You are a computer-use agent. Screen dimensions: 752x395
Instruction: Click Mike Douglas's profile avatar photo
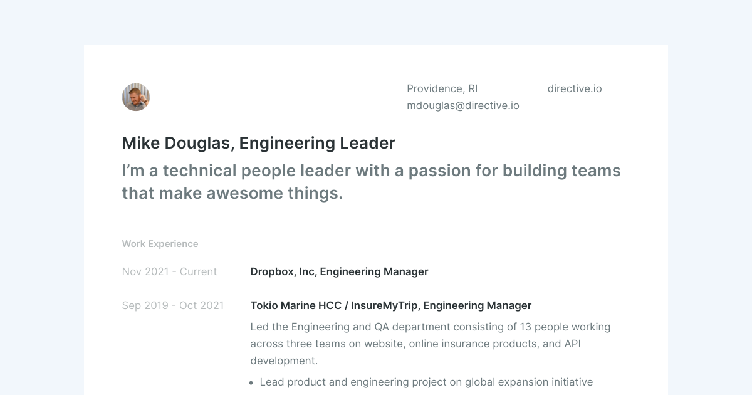[136, 97]
